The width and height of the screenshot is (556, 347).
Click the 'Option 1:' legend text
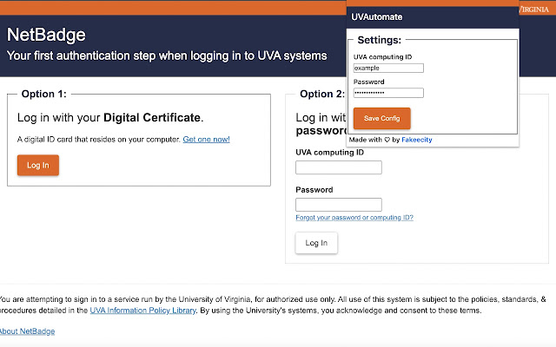pyautogui.click(x=43, y=94)
